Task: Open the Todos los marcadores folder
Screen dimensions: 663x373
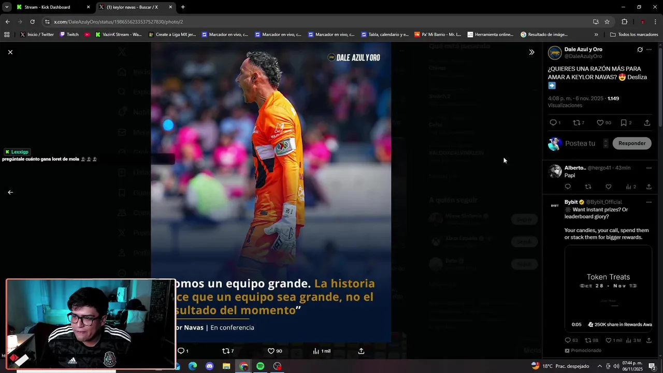Action: tap(634, 35)
